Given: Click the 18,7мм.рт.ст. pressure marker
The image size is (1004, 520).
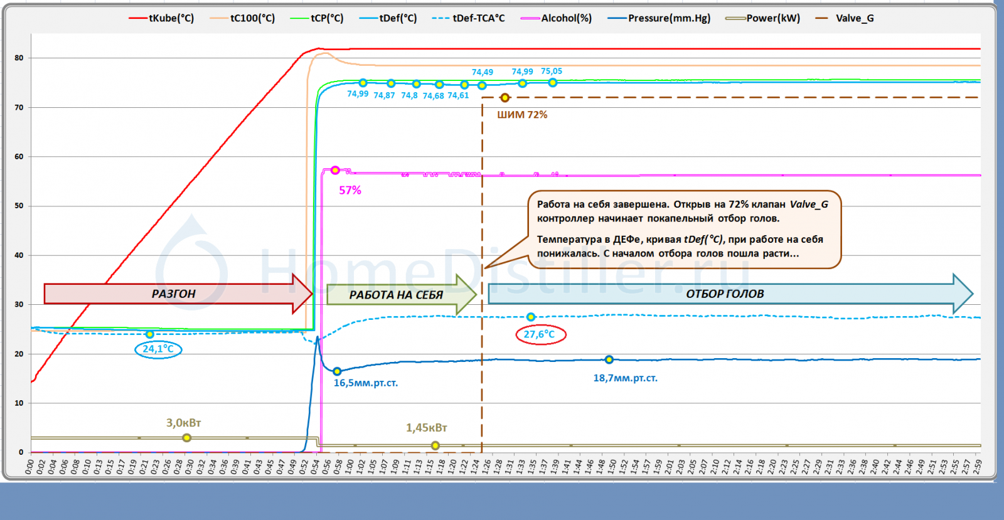Looking at the screenshot, I should pyautogui.click(x=609, y=360).
